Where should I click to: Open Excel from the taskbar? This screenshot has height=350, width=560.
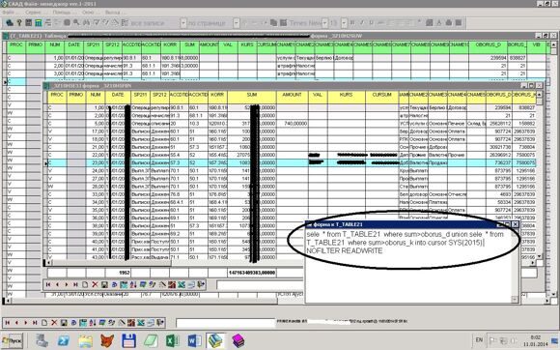[x=173, y=340]
